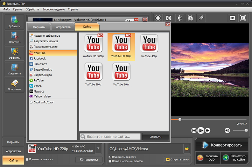Click Записать DVD button
The image size is (252, 167).
[x=208, y=158]
